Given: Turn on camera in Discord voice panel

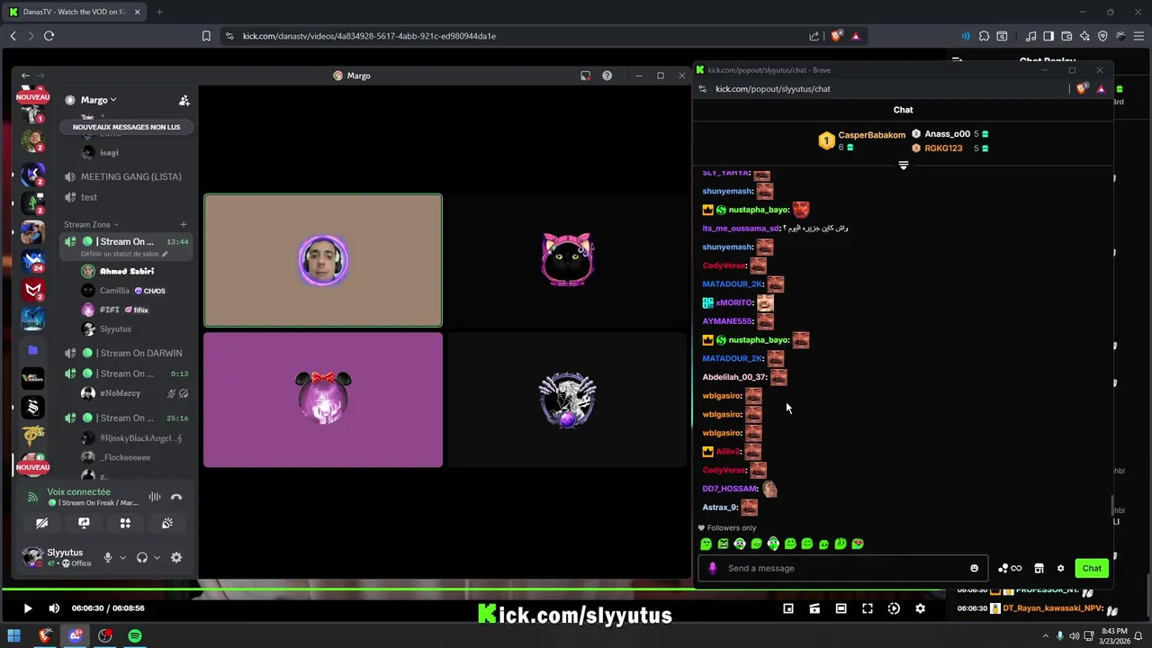Looking at the screenshot, I should pyautogui.click(x=41, y=523).
